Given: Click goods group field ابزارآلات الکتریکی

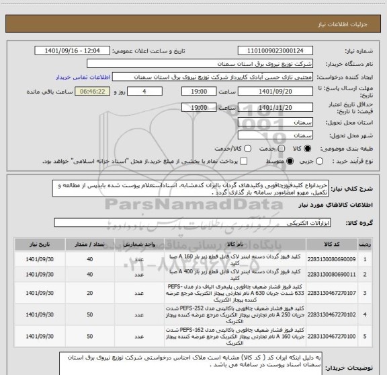Looking at the screenshot, I should [x=192, y=223].
